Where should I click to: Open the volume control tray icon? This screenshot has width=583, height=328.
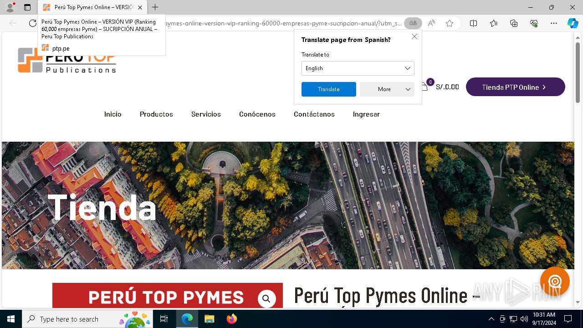pyautogui.click(x=524, y=319)
